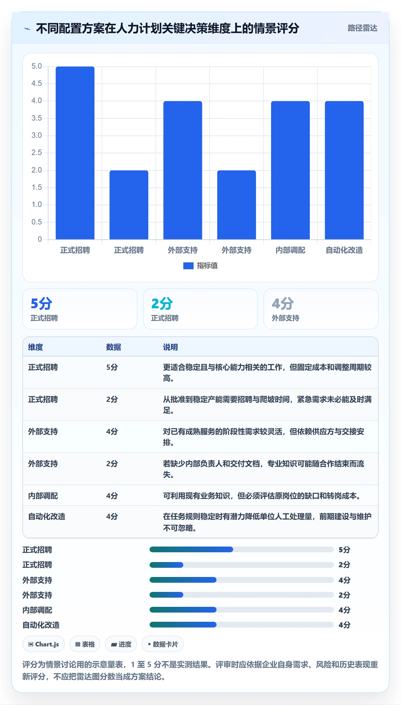Click the description starting with 从批准到稳定产能

268,405
